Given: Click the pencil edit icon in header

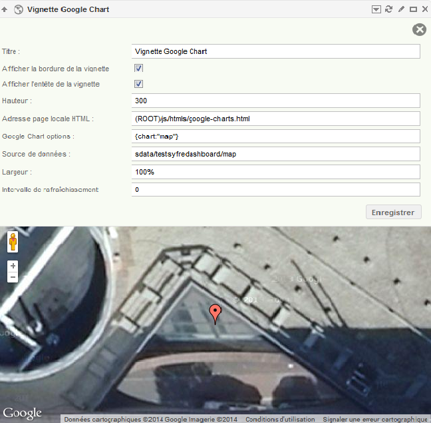Looking at the screenshot, I should (x=401, y=9).
